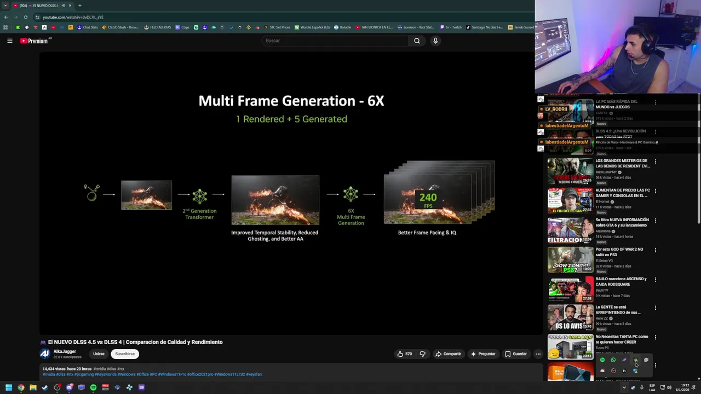This screenshot has width=701, height=394.
Task: Open a new browser tab with the plus button
Action: (x=79, y=5)
